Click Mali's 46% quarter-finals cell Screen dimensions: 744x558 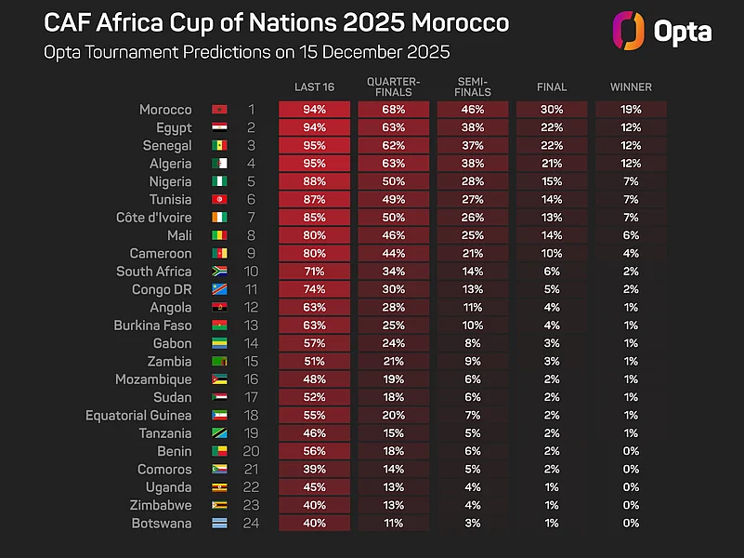[x=393, y=235]
